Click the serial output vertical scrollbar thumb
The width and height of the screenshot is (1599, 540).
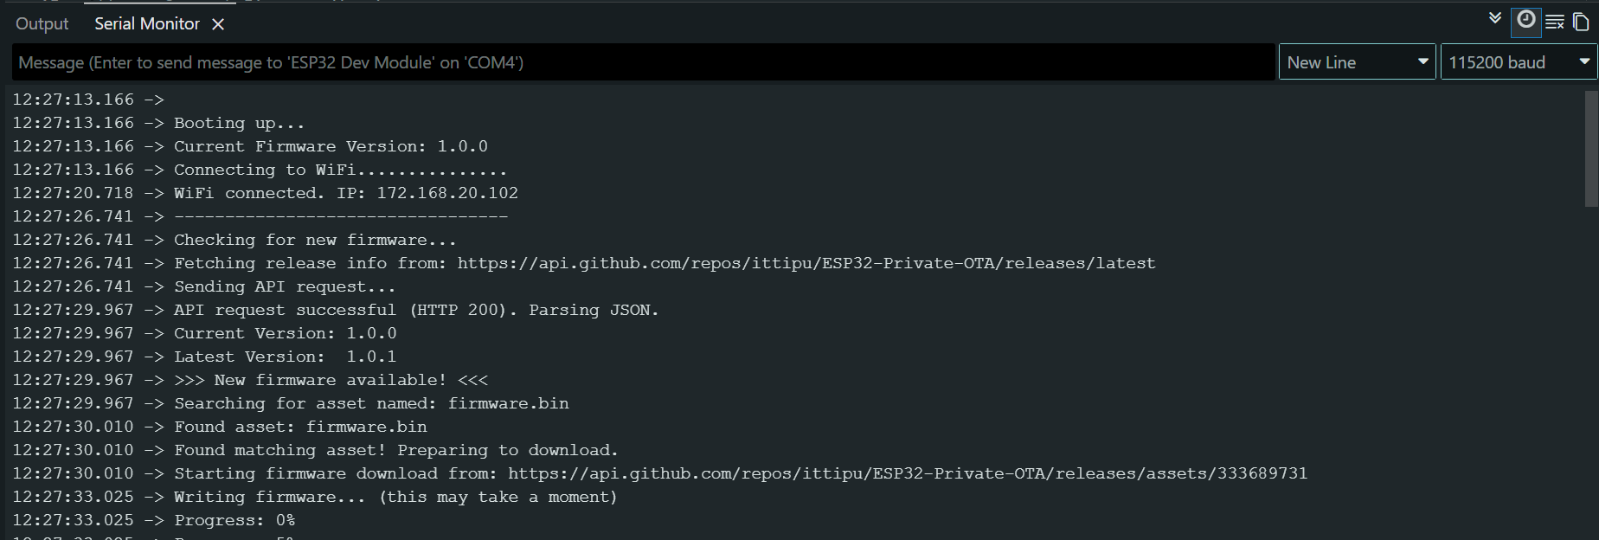coord(1590,147)
